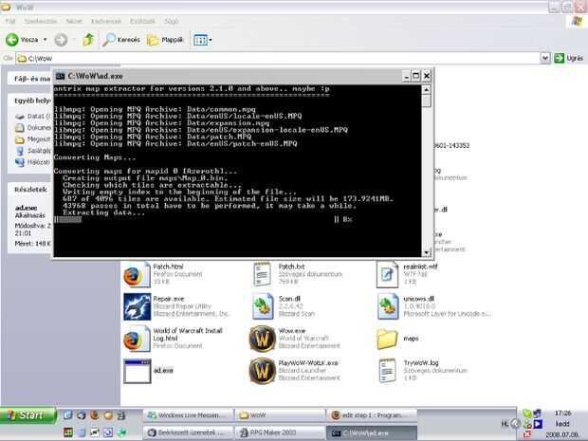588x441 pixels.
Task: Switch to Windows Live Messenger taskbar button
Action: (188, 415)
